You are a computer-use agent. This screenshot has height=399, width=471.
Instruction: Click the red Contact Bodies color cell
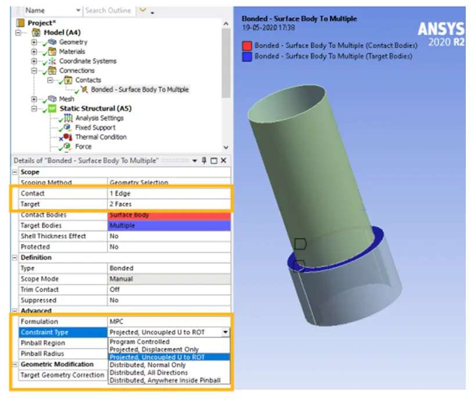click(169, 215)
